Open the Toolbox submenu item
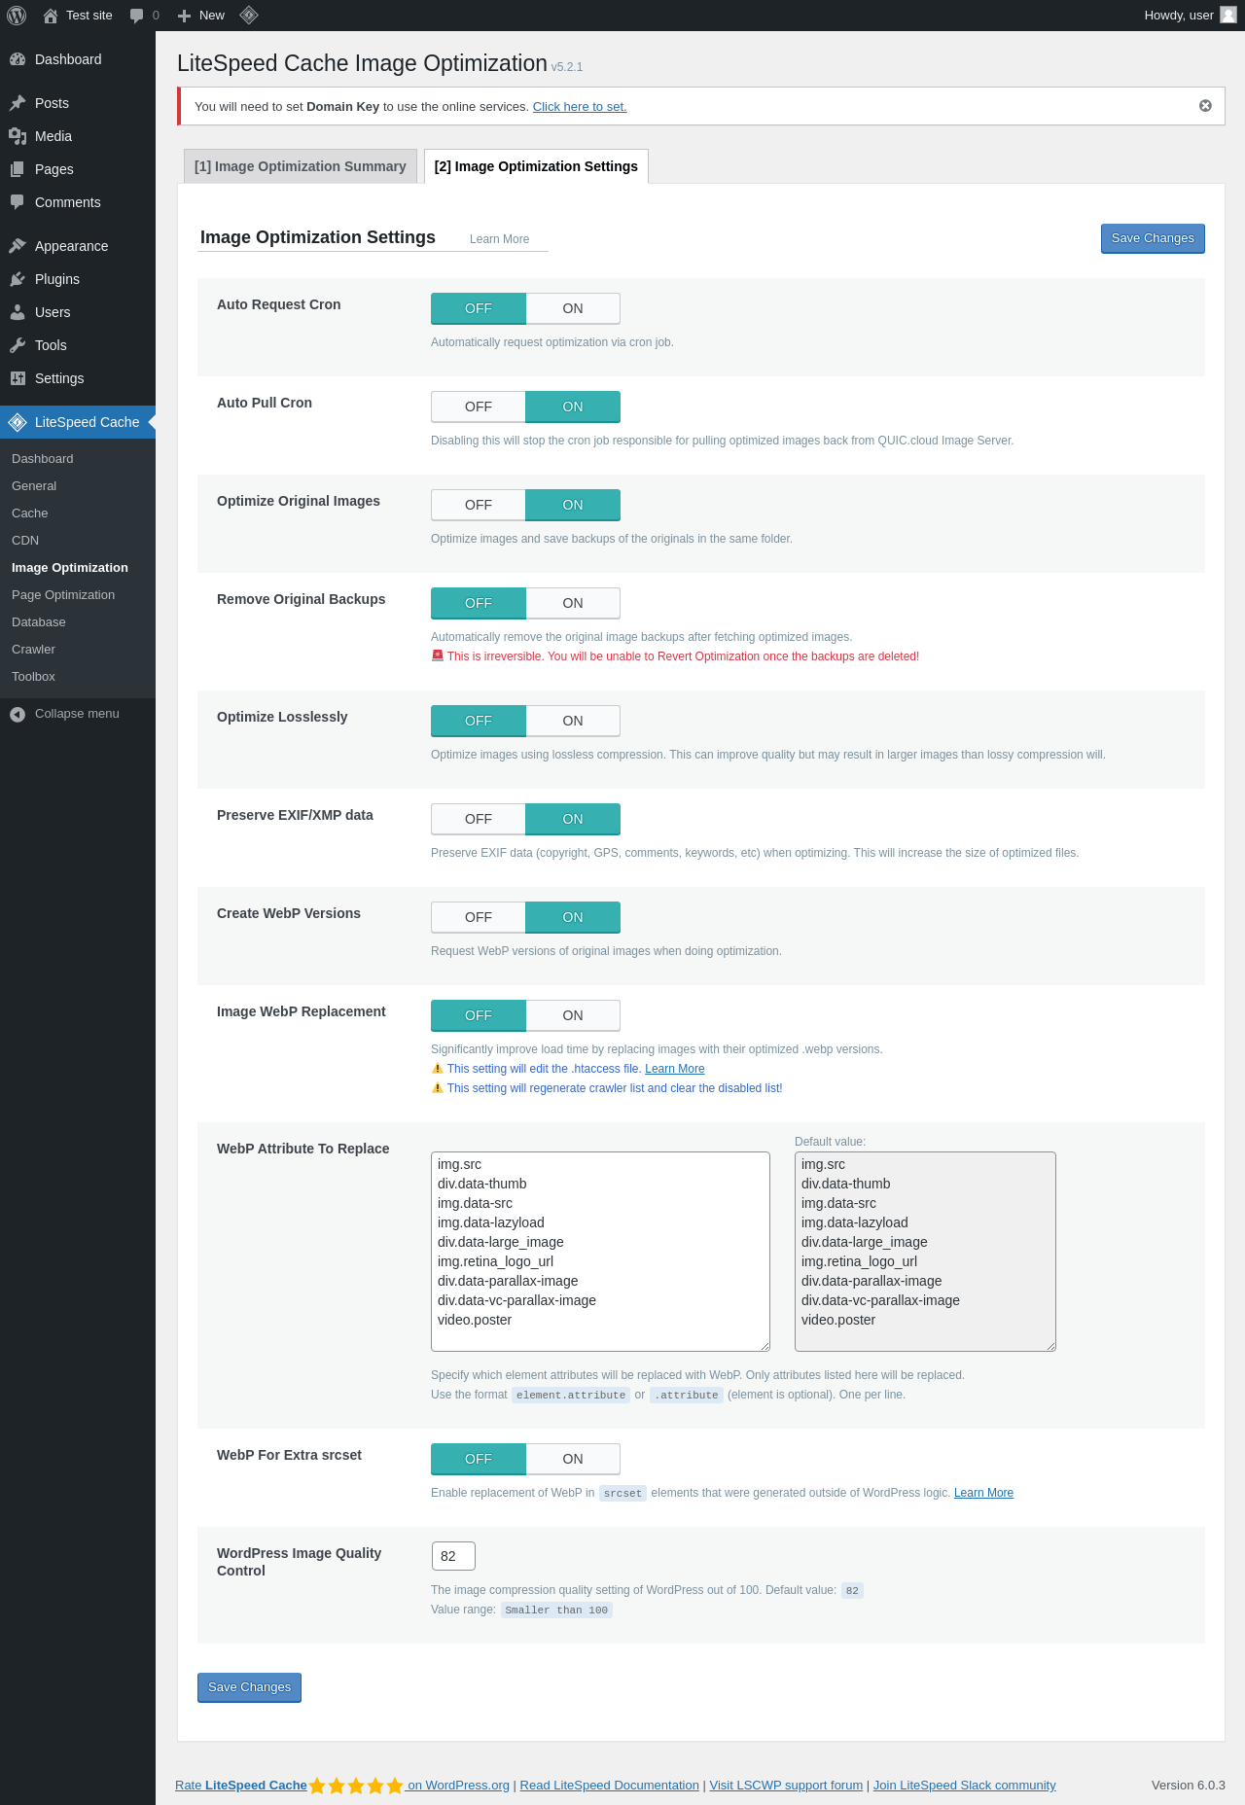 tap(78, 677)
